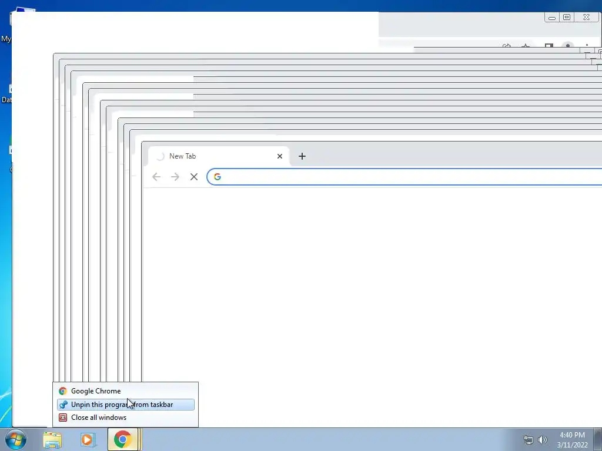Stop loading the page with the X button
This screenshot has height=451, width=602.
click(194, 176)
